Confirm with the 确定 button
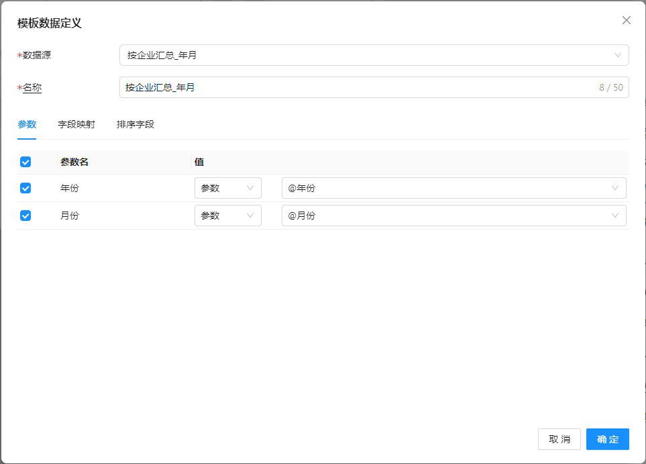This screenshot has height=464, width=646. tap(607, 439)
